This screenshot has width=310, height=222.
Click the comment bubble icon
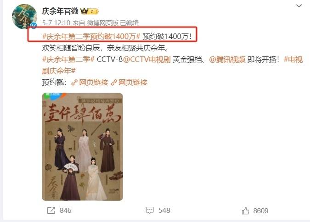150,211
